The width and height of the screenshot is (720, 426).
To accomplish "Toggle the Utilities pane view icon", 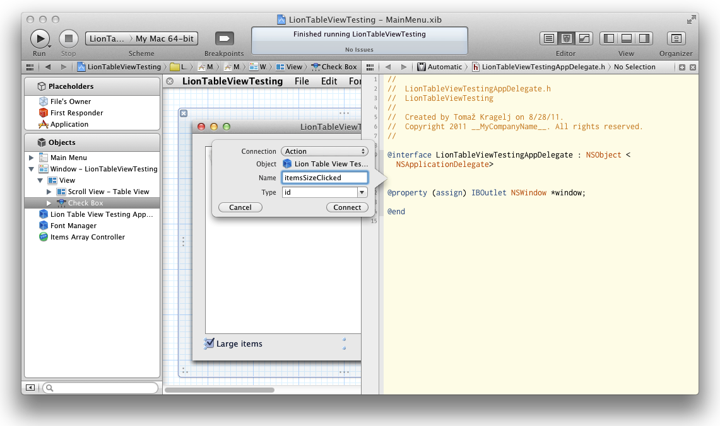I will click(x=644, y=38).
